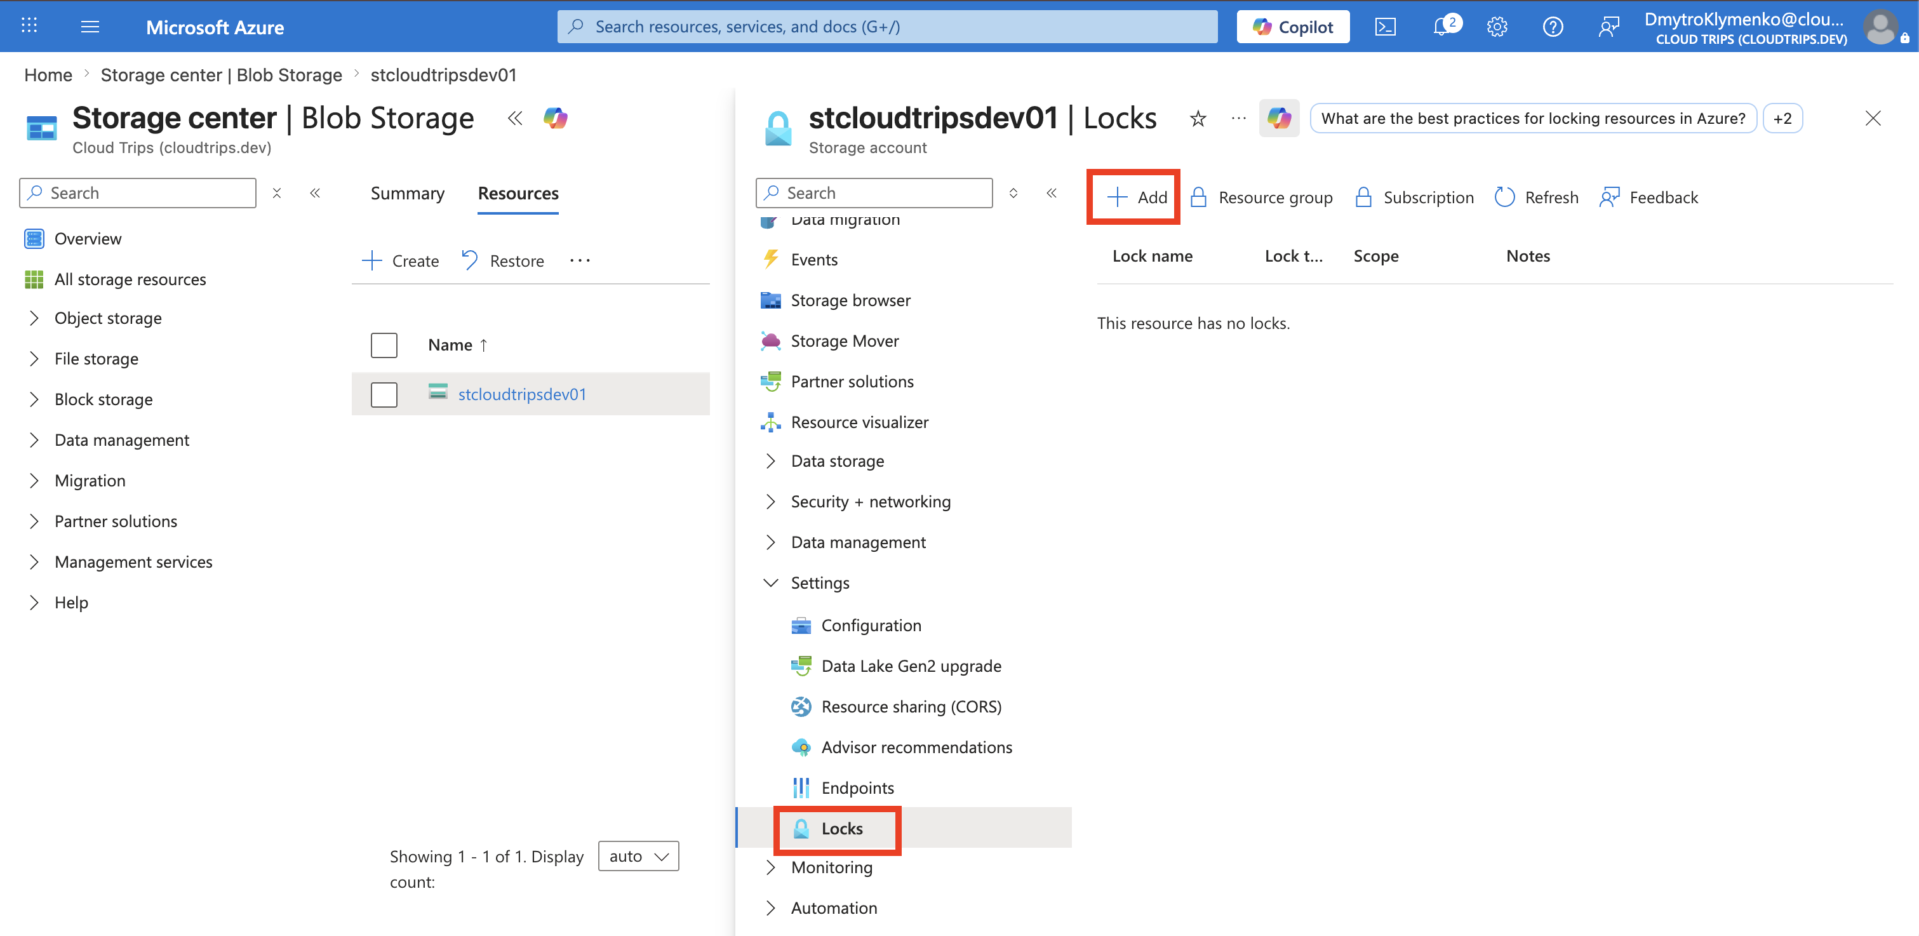Open stcloudtripsdev01 resource link
The height and width of the screenshot is (936, 1919).
coord(522,394)
